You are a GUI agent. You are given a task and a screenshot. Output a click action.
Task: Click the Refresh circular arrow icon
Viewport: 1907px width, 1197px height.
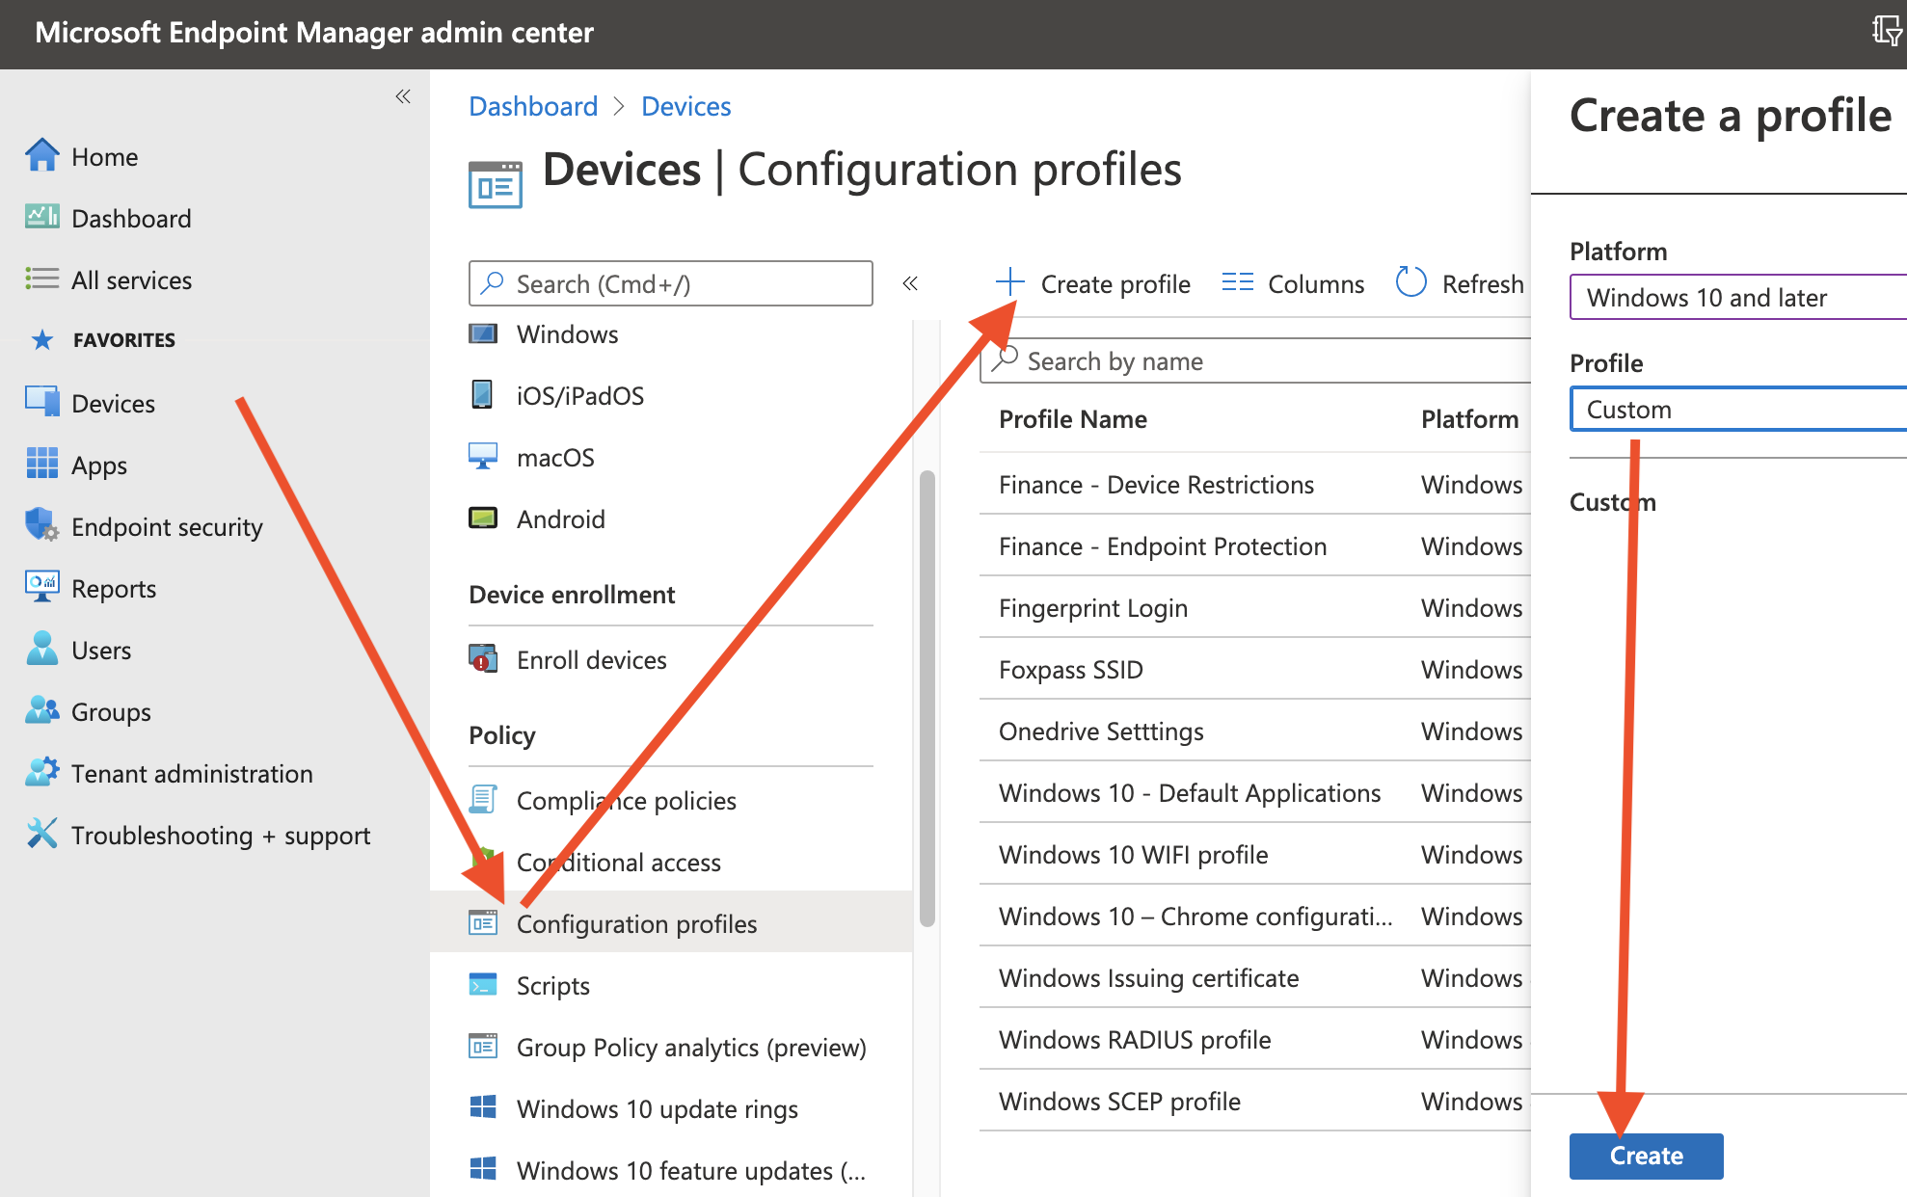pyautogui.click(x=1411, y=282)
